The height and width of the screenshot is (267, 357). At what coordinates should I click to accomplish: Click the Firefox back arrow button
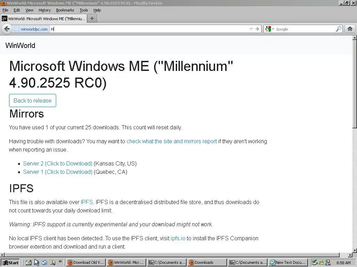(x=7, y=29)
